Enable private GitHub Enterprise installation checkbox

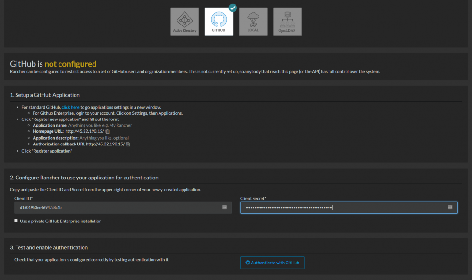tap(16, 221)
